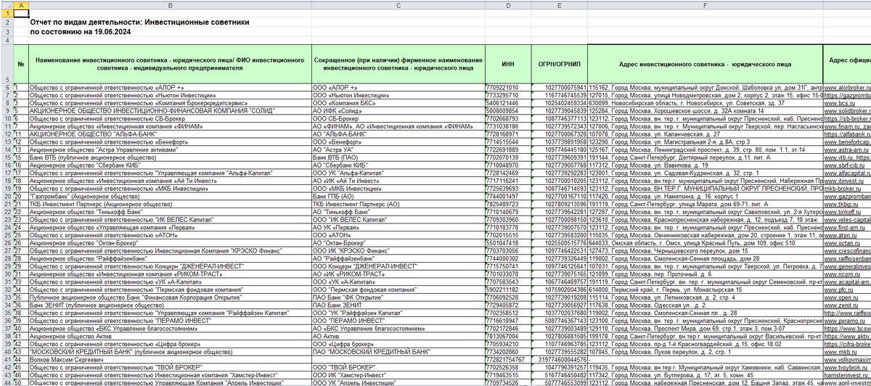The height and width of the screenshot is (386, 871).
Task: Open the www.open.ru link
Action: 841,299
